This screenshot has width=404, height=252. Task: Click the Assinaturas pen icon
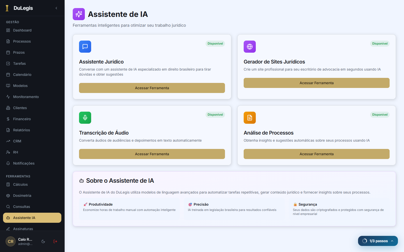click(8, 229)
